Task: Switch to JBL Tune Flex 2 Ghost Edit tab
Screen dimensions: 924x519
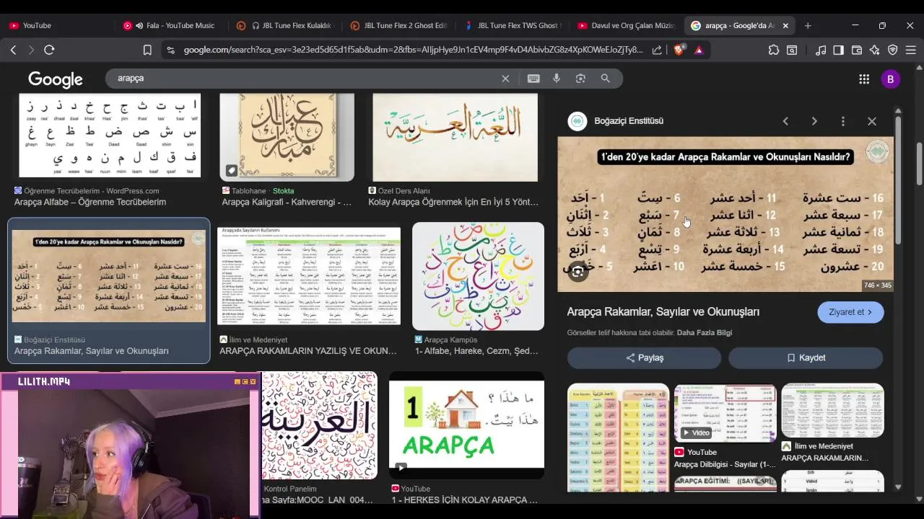Action: point(400,25)
